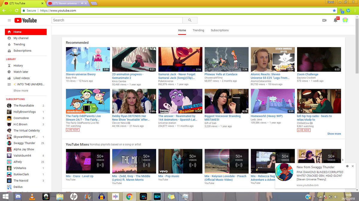
Task: Open a new browser tab
Action: tap(94, 4)
